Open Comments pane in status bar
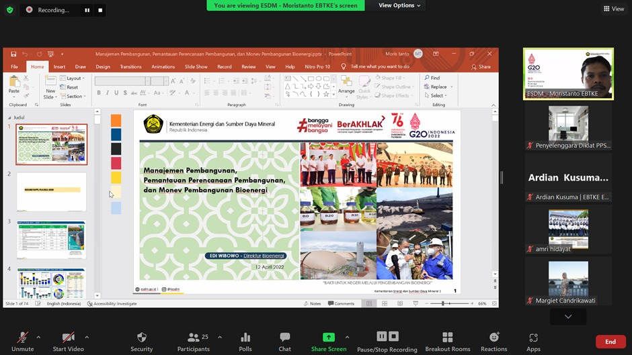This screenshot has height=355, width=632. pyautogui.click(x=341, y=303)
